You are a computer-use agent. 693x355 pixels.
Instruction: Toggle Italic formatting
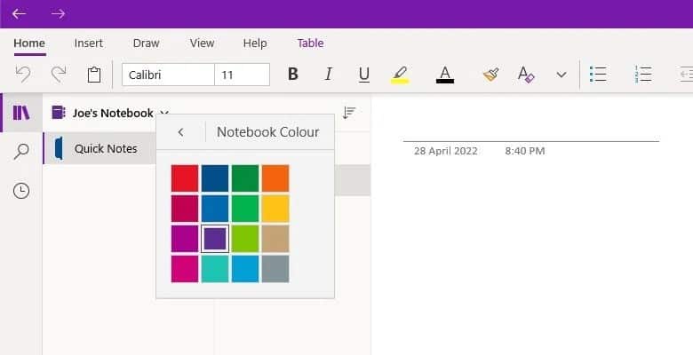pyautogui.click(x=328, y=75)
